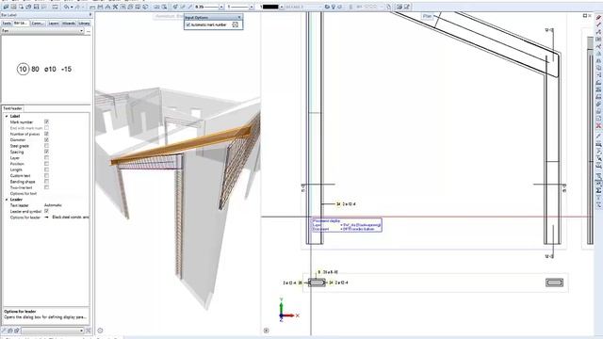Click the Options for leader value field
Image resolution: width=603 pixels, height=339 pixels.
pos(66,218)
